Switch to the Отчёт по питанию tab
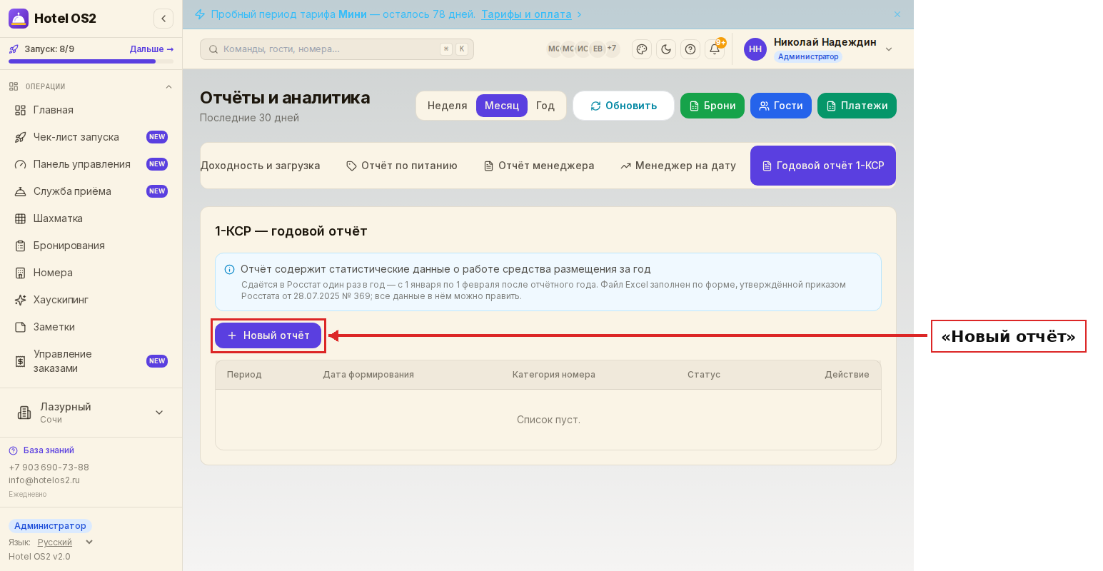Viewport: 1103px width, 571px height. pyautogui.click(x=402, y=166)
